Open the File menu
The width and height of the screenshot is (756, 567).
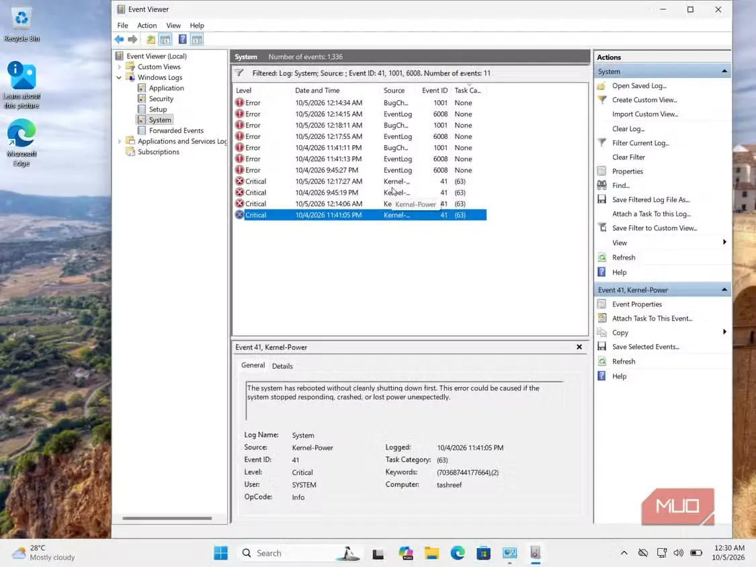click(x=122, y=26)
